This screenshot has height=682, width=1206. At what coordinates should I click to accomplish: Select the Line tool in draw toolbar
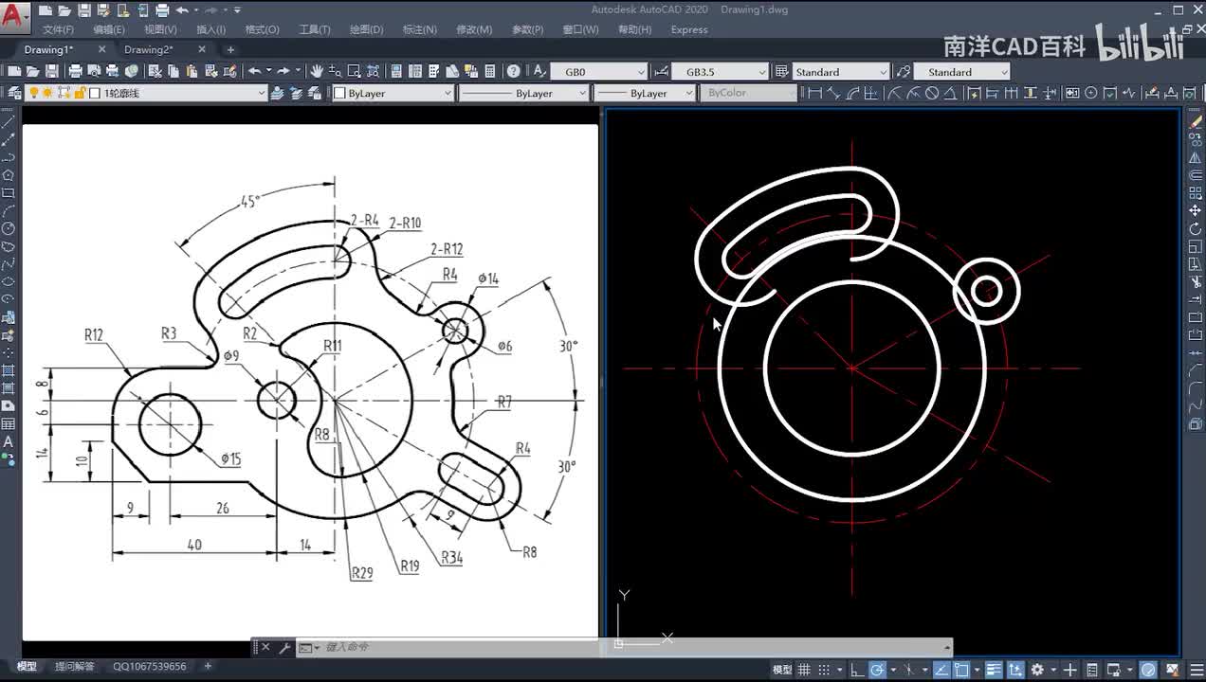click(x=9, y=121)
